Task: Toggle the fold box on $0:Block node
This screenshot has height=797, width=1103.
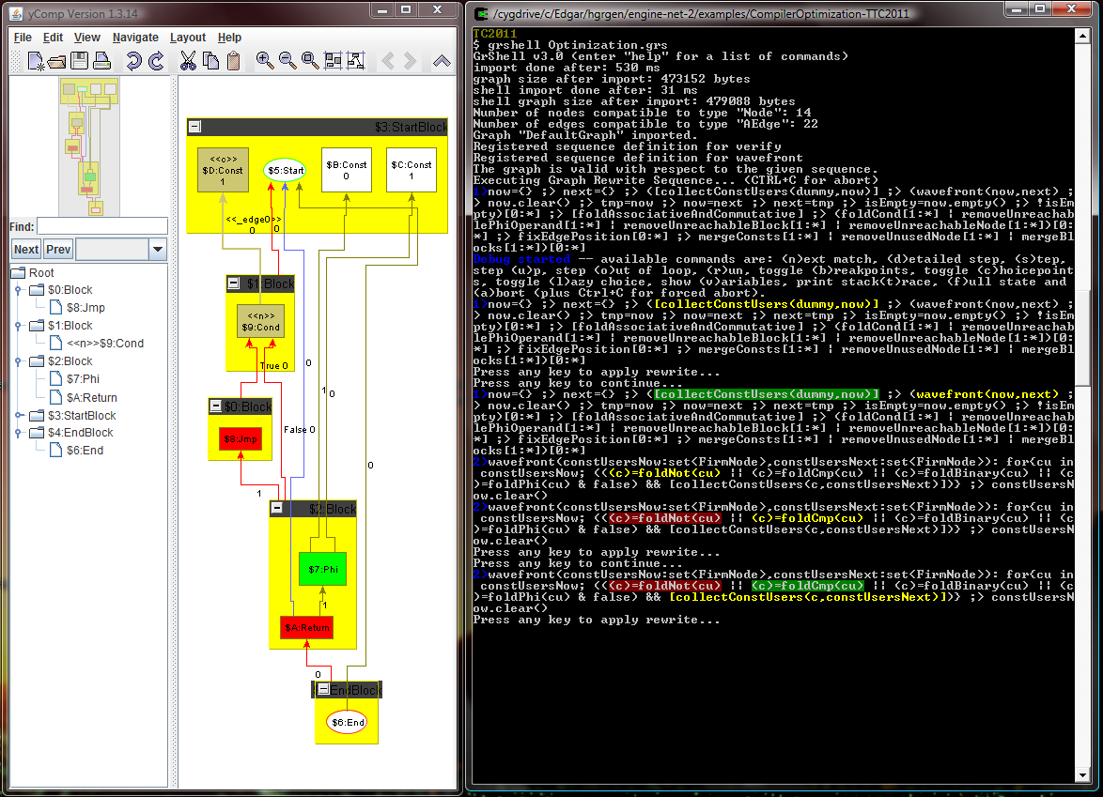Action: point(216,406)
